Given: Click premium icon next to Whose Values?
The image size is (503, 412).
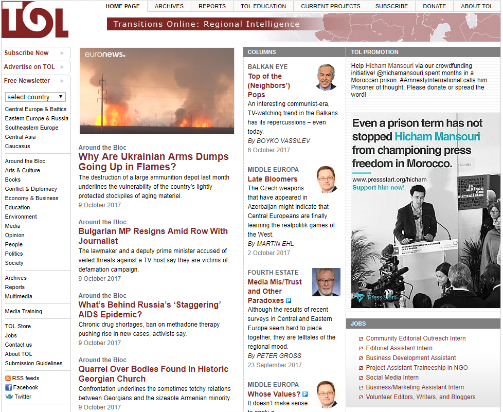Looking at the screenshot, I should (x=305, y=394).
